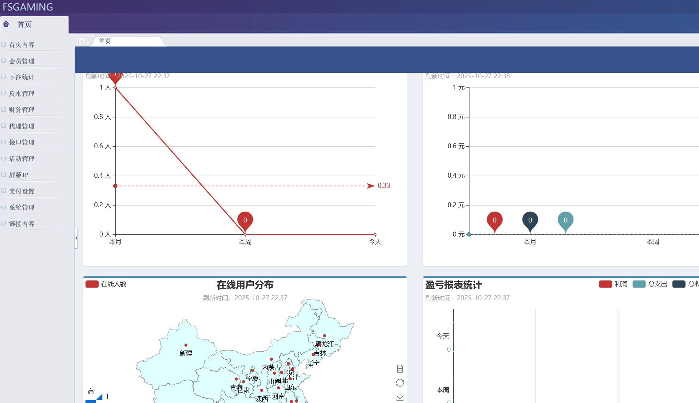The width and height of the screenshot is (699, 403).
Task: Expand the 会员管理 sidebar section
Action: pyautogui.click(x=22, y=61)
